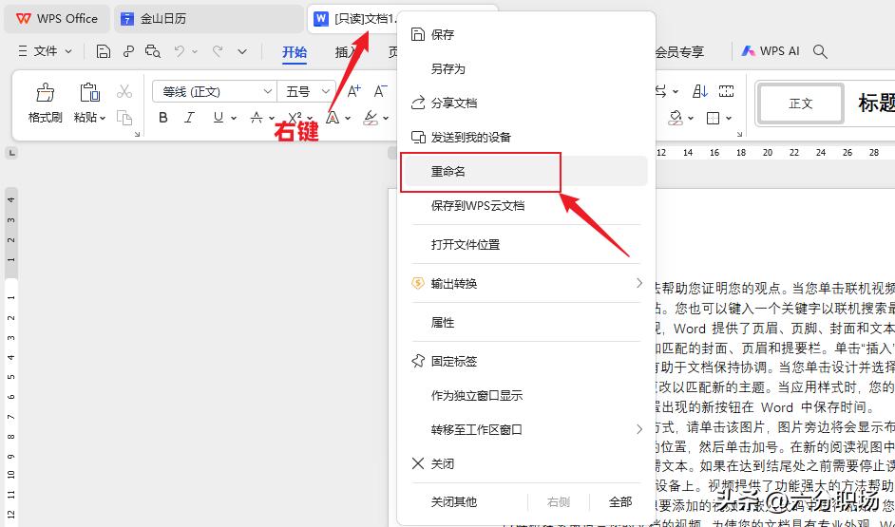Click the Save icon in quick access toolbar

click(104, 52)
